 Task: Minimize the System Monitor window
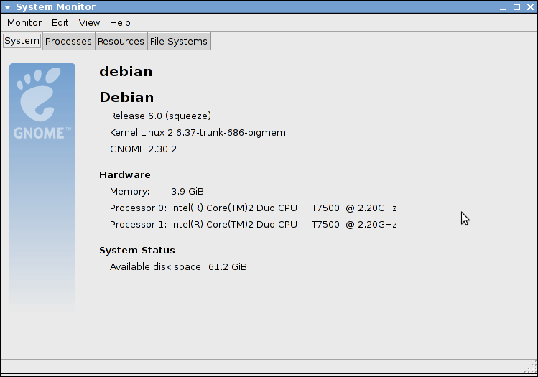tap(503, 7)
